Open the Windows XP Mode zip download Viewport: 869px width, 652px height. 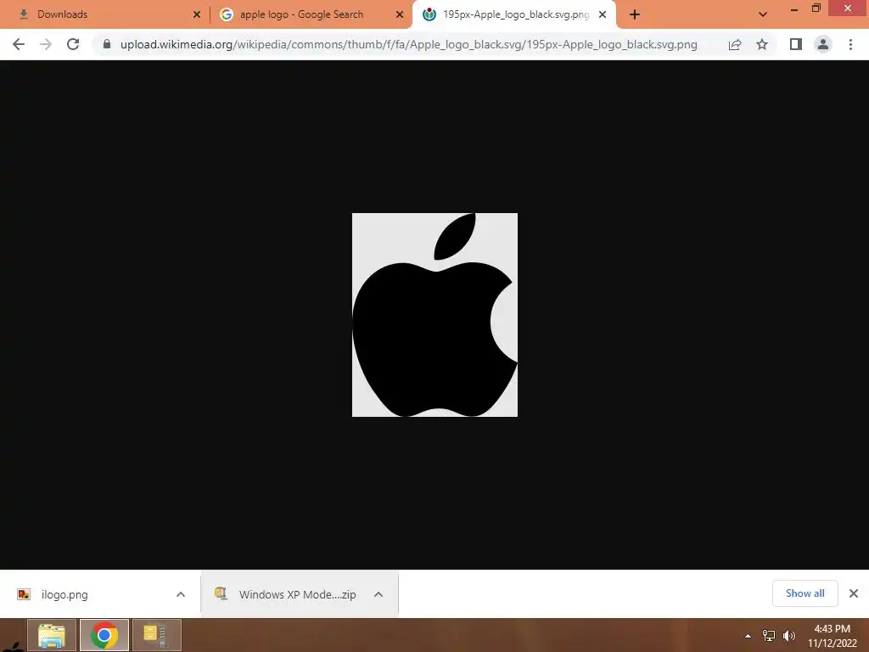297,594
